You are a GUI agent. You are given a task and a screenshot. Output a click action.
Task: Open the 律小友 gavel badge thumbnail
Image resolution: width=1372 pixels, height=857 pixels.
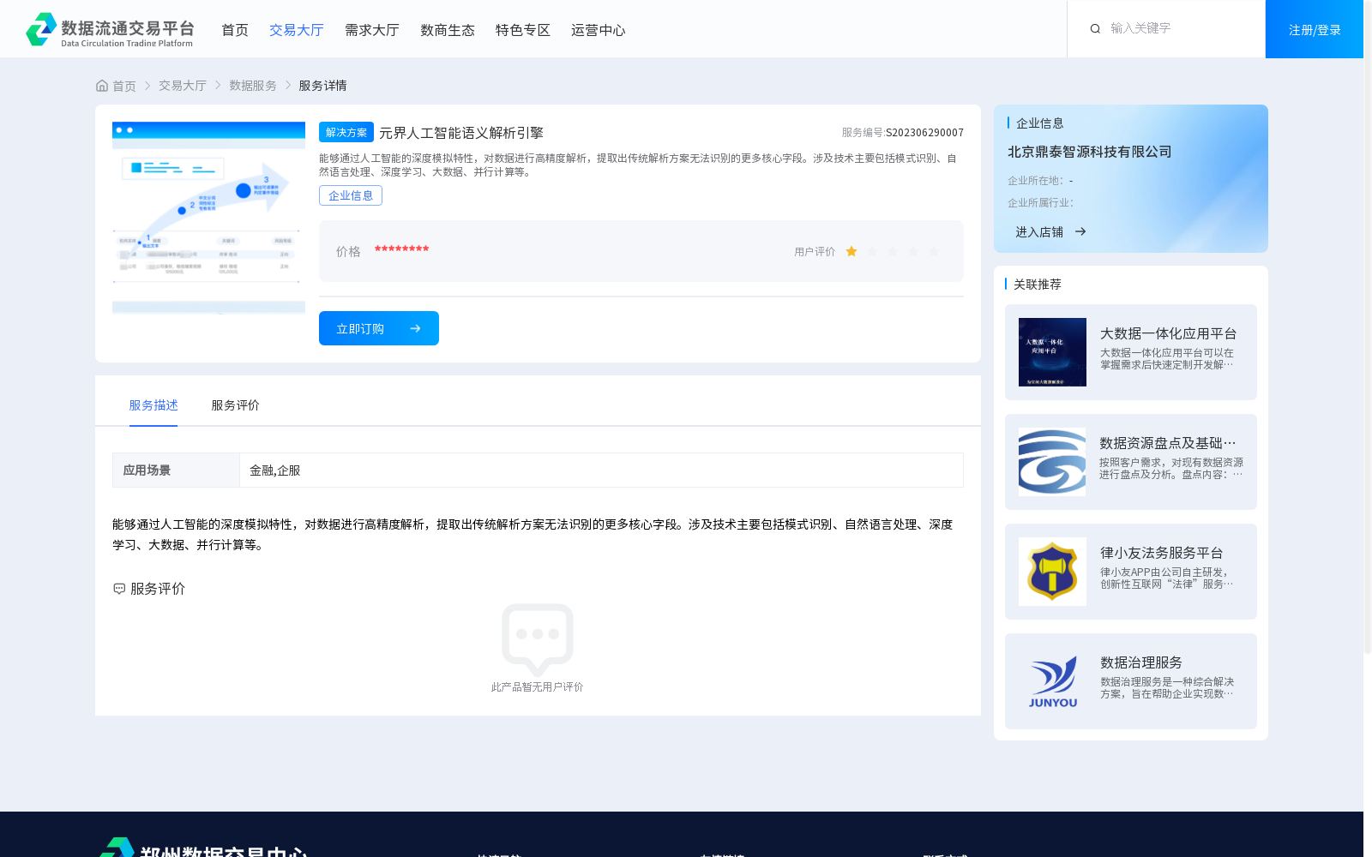pyautogui.click(x=1052, y=572)
